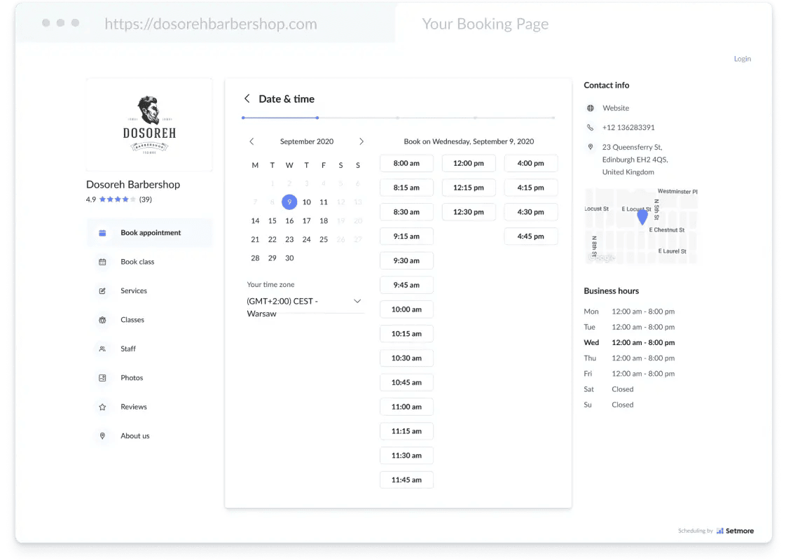Click the CEST Warsaw time zone field
The height and width of the screenshot is (560, 786).
[x=305, y=307]
